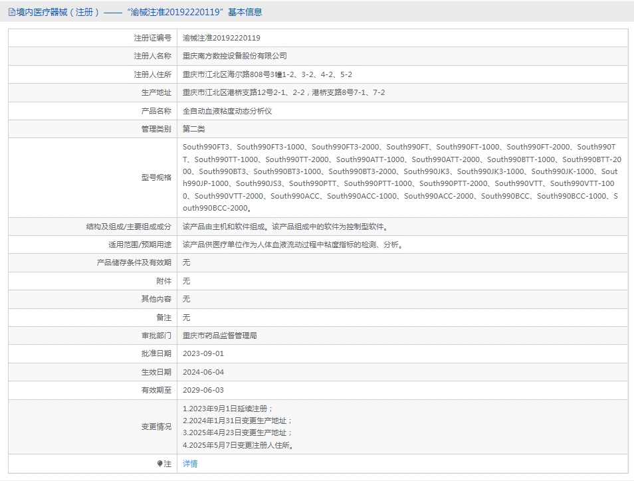Open the 详情 details link

point(190,464)
